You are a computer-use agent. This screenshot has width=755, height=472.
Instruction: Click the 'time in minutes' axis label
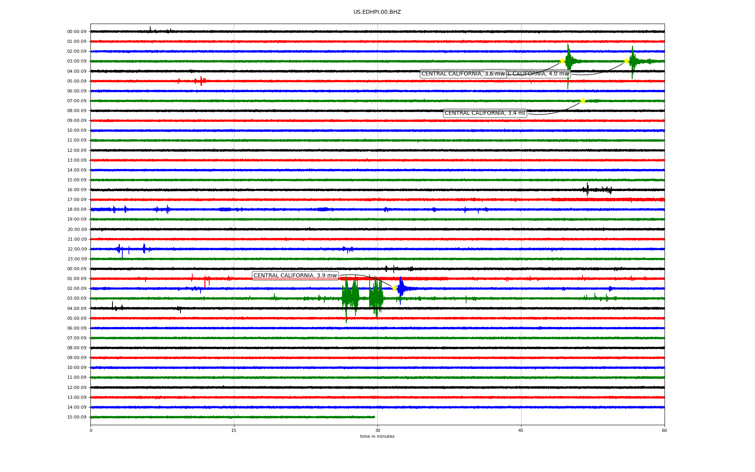coord(377,437)
